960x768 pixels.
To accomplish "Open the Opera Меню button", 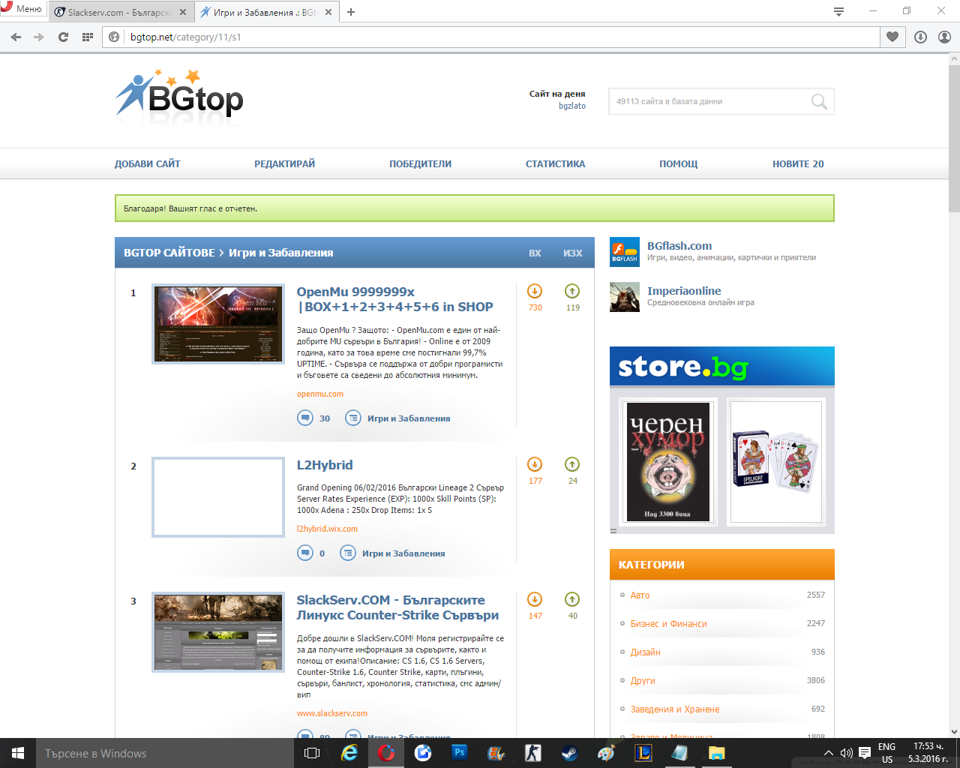I will pyautogui.click(x=22, y=9).
